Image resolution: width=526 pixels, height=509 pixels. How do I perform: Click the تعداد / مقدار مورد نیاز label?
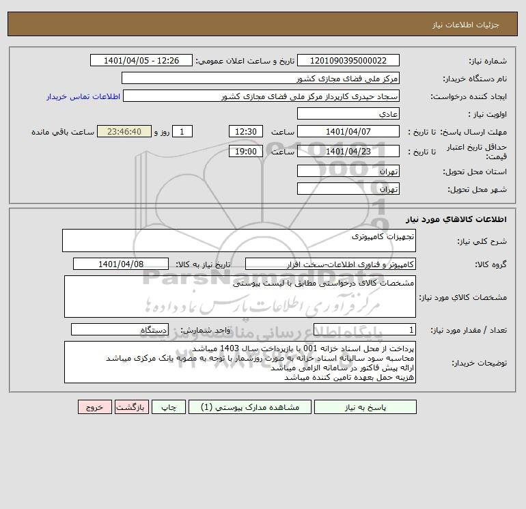tap(469, 331)
